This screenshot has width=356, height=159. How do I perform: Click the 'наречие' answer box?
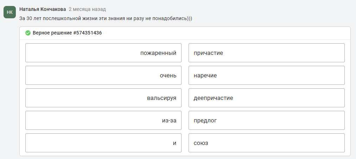coord(267,75)
